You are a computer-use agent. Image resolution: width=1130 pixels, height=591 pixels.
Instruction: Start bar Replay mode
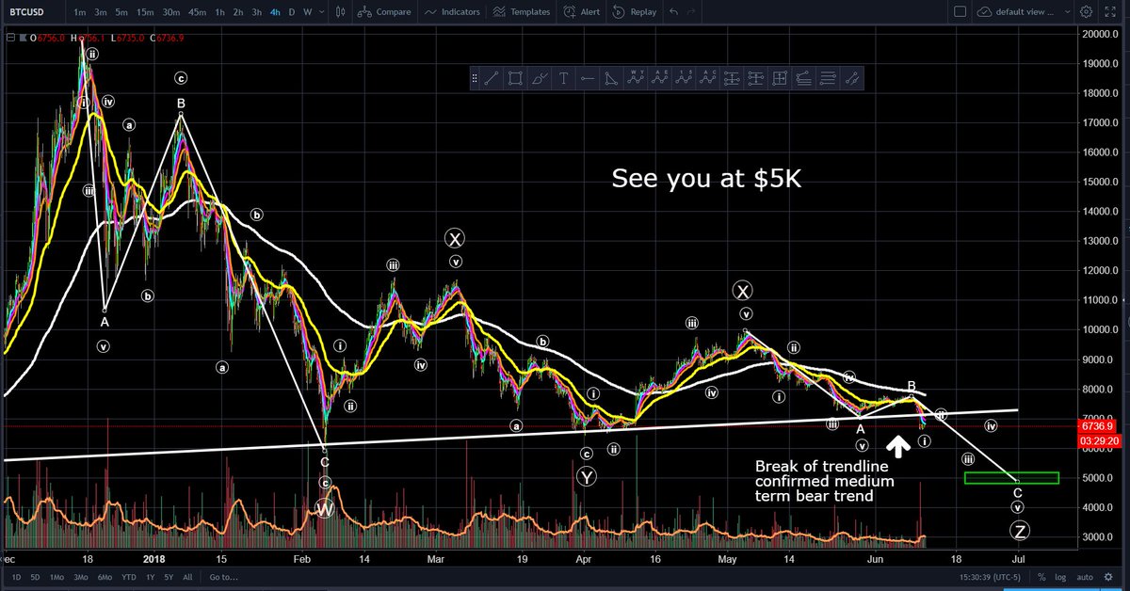(636, 11)
